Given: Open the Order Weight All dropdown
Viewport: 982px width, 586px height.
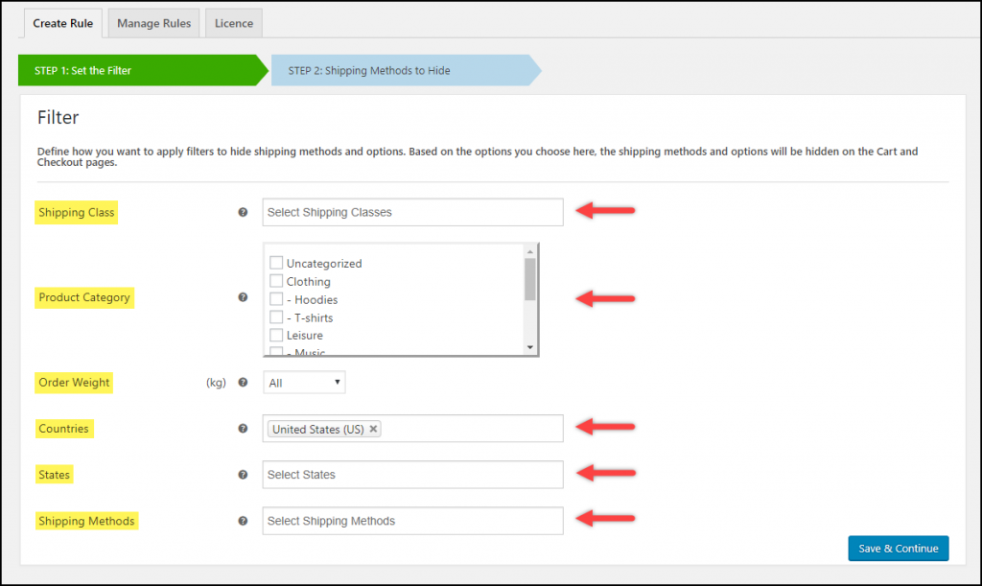Looking at the screenshot, I should point(304,383).
